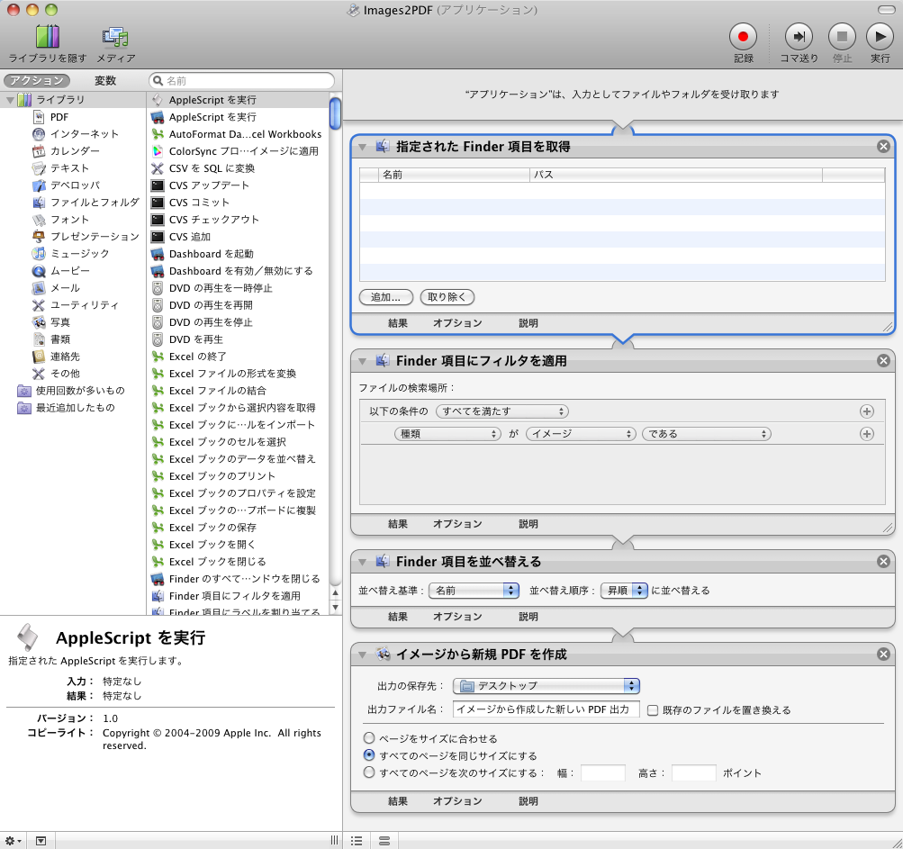The image size is (903, 849).
Task: Start recording with the 記録 button
Action: click(x=743, y=37)
